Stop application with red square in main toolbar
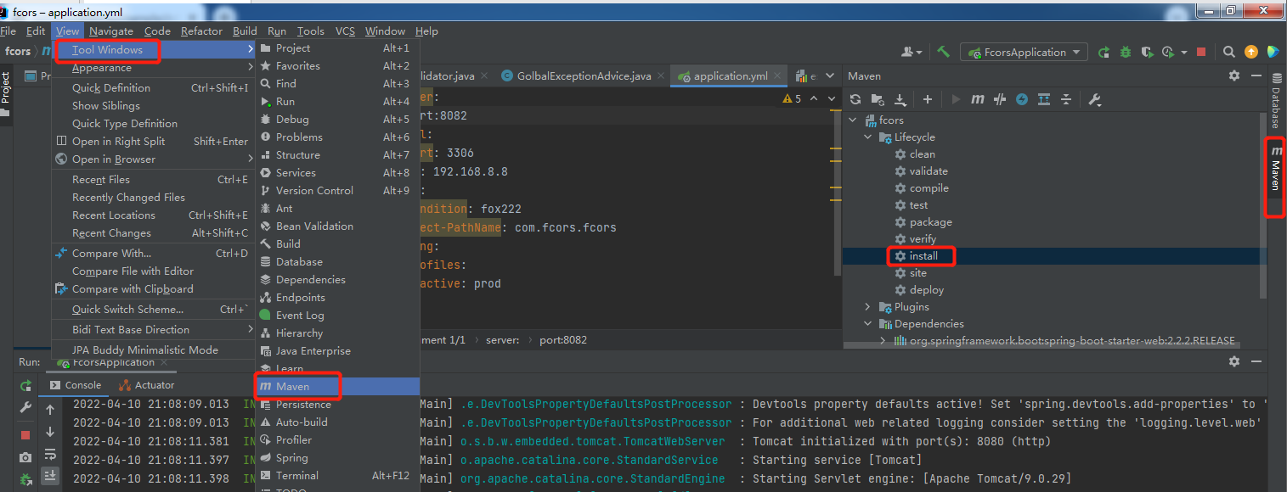 pyautogui.click(x=1201, y=52)
